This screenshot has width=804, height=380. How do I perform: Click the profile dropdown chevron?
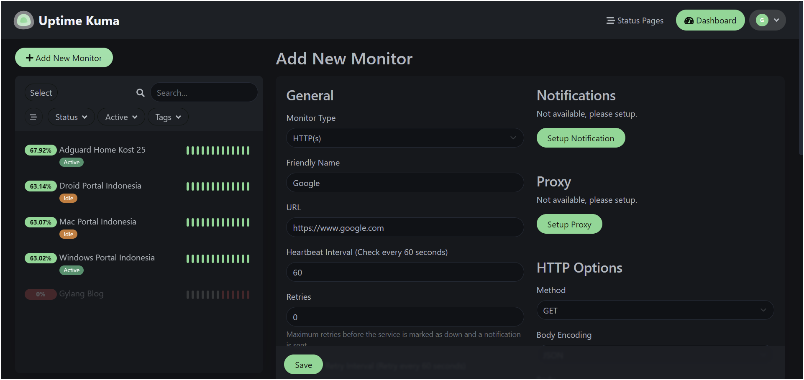click(x=776, y=20)
